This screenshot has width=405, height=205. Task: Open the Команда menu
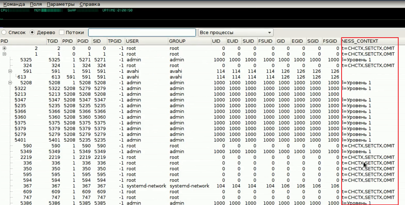(x=14, y=4)
